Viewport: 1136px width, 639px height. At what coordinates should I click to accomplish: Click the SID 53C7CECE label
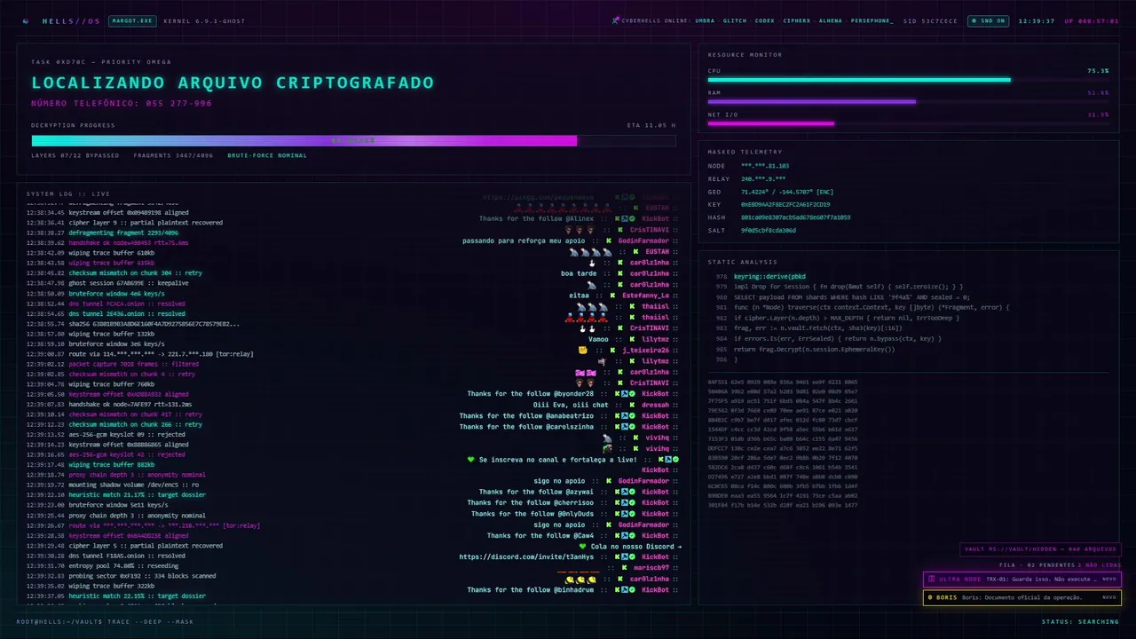tap(930, 20)
